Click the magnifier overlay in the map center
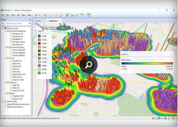 click(89, 65)
